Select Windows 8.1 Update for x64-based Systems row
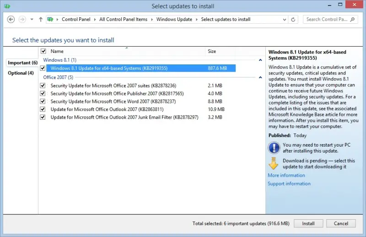Image resolution: width=366 pixels, height=237 pixels. click(141, 68)
